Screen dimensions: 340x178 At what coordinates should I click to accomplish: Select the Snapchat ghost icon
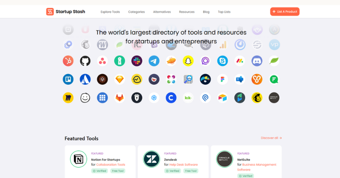pos(188,61)
